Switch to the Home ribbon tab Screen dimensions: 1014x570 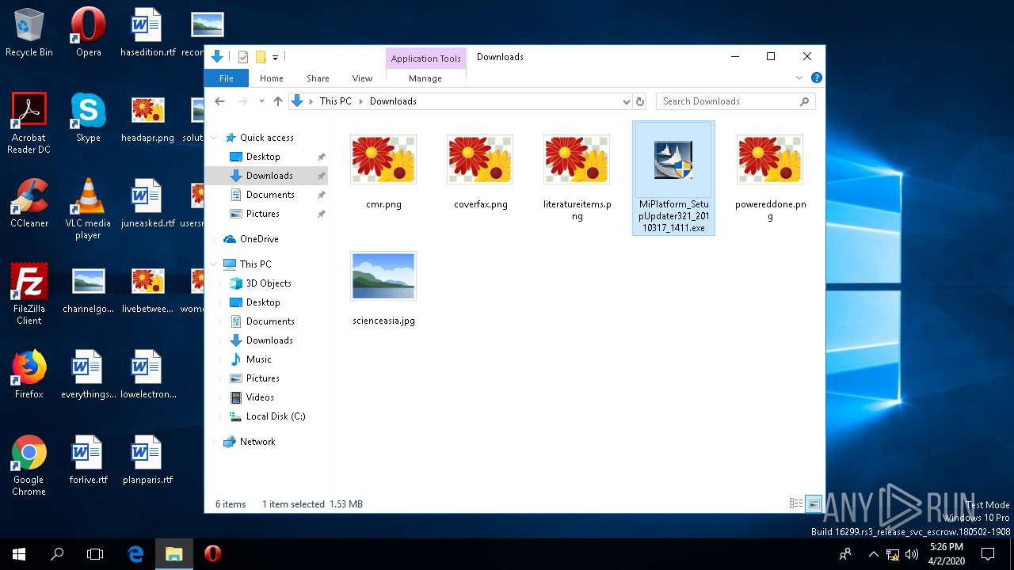coord(272,78)
